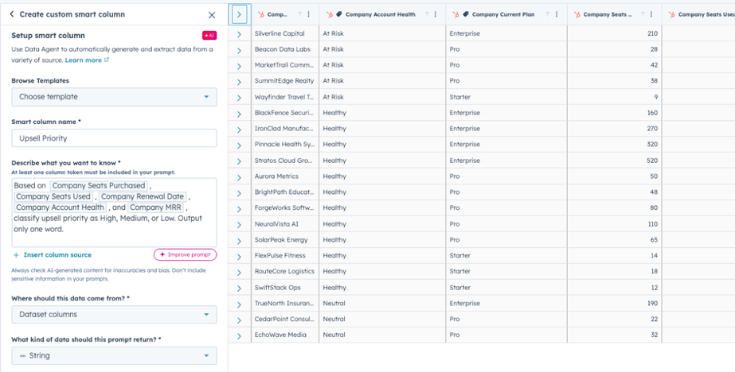735x372 pixels.
Task: Click the AI badge in Setup smart column
Action: pos(209,36)
